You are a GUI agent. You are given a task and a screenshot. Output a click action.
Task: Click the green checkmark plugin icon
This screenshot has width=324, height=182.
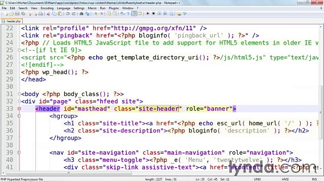tap(185, 14)
